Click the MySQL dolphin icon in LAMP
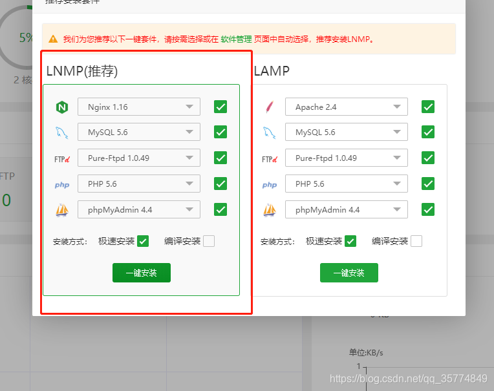 (x=270, y=132)
